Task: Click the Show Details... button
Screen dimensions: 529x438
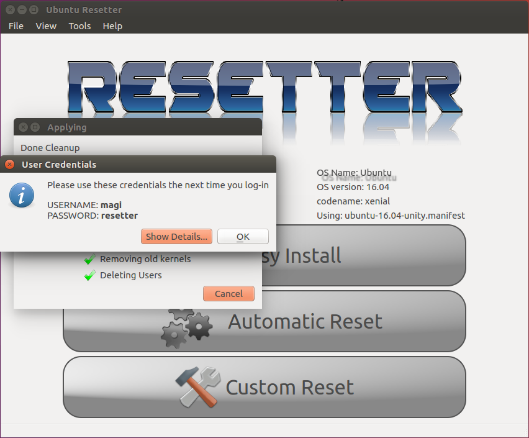Action: 176,236
